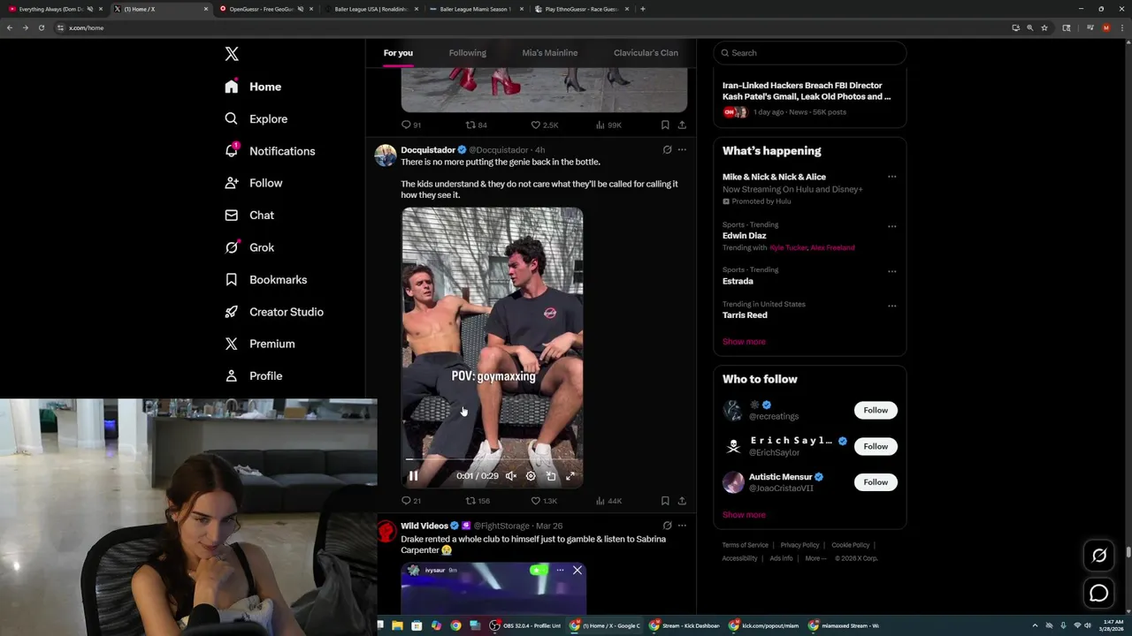Viewport: 1132px width, 636px height.
Task: View analytics of top post with 99K views
Action: [x=608, y=125]
